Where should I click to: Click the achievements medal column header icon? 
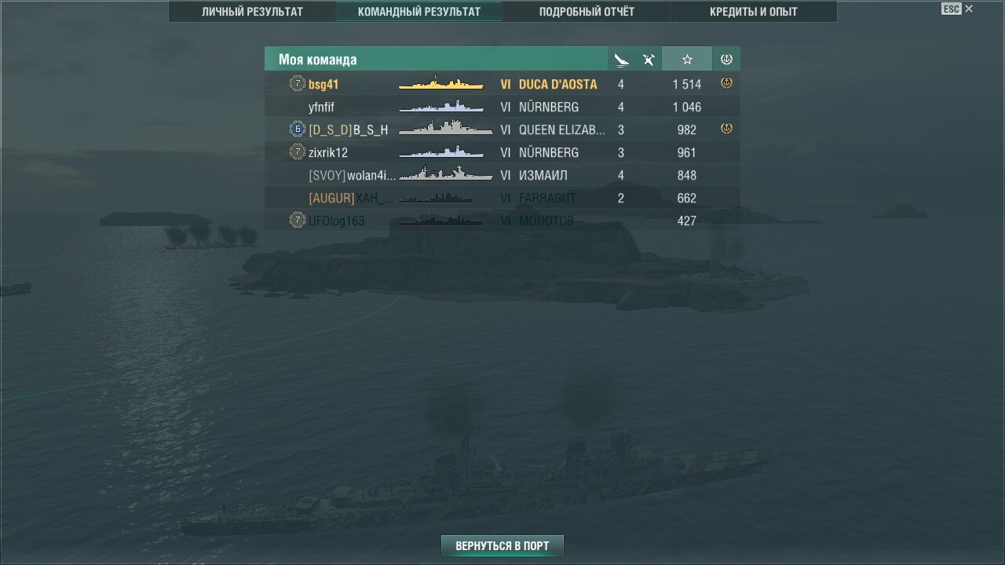pyautogui.click(x=726, y=60)
